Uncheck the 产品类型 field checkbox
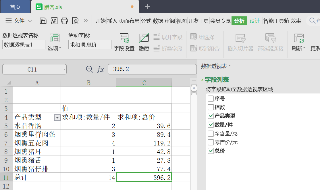320x190 pixels. pos(211,116)
